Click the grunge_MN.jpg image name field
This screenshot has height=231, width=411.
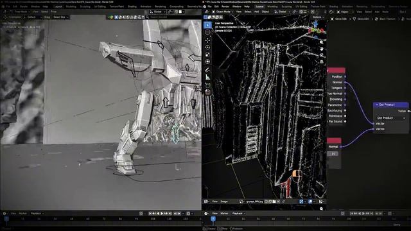coord(254,201)
